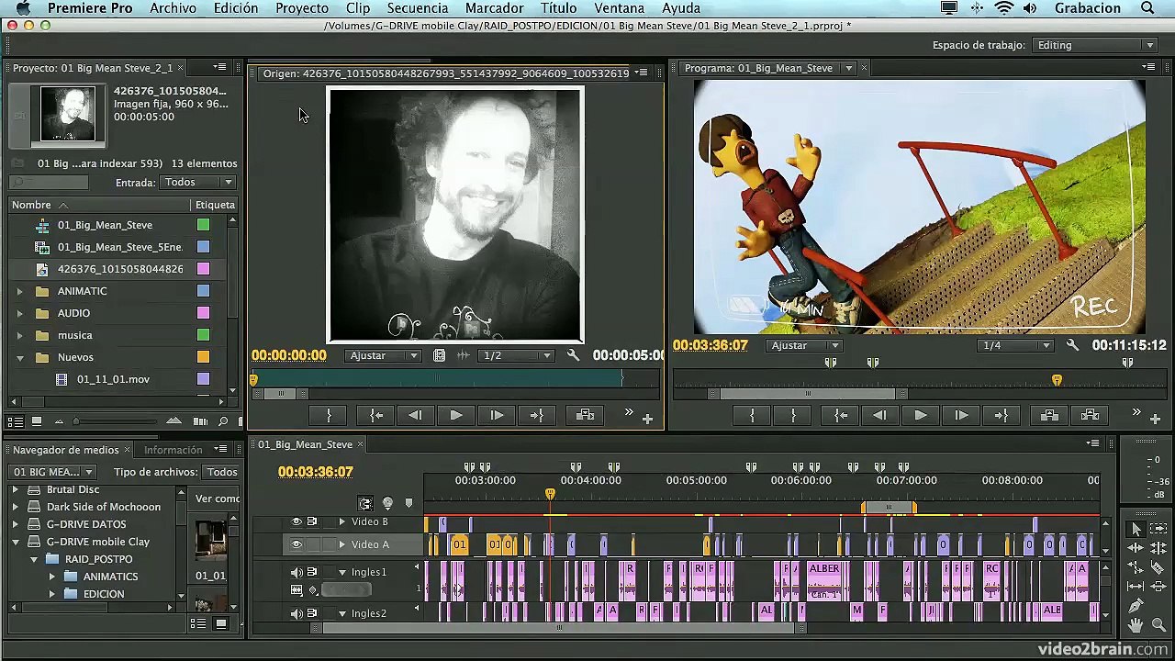The image size is (1175, 661).
Task: Click the Project panel search magnifier icon
Action: point(223,421)
